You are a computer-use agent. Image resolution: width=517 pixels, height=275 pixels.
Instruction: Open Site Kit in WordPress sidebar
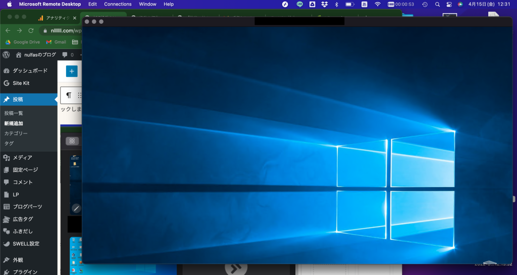click(x=29, y=83)
